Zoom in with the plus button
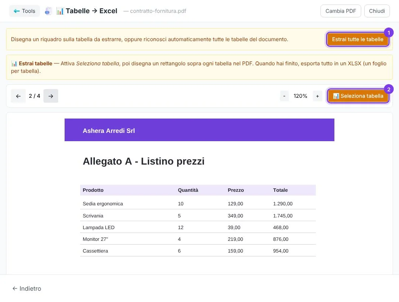The width and height of the screenshot is (399, 302). [x=317, y=96]
